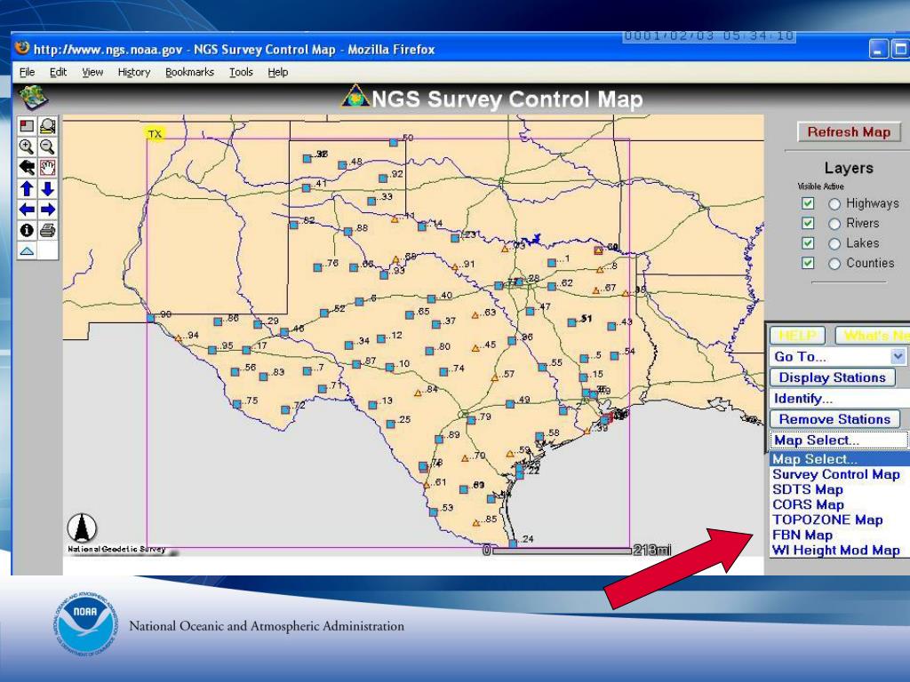Set Rivers as the active layer
This screenshot has width=910, height=682.
point(834,224)
